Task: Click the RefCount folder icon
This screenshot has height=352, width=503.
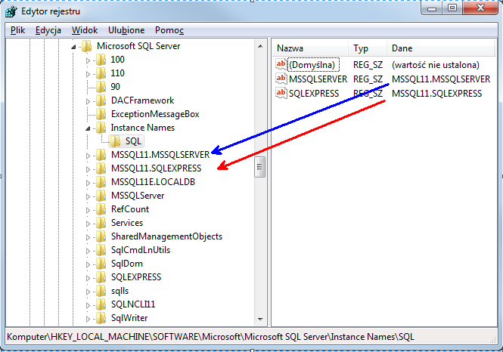Action: pyautogui.click(x=101, y=209)
